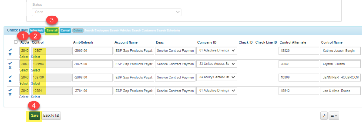Click the X delete icon for the Joe & Alma Evans row
This screenshot has width=362, height=124.
(10, 94)
